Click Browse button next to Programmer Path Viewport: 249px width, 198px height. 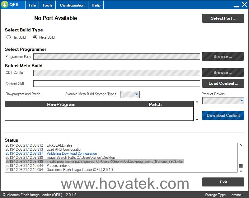(223, 56)
